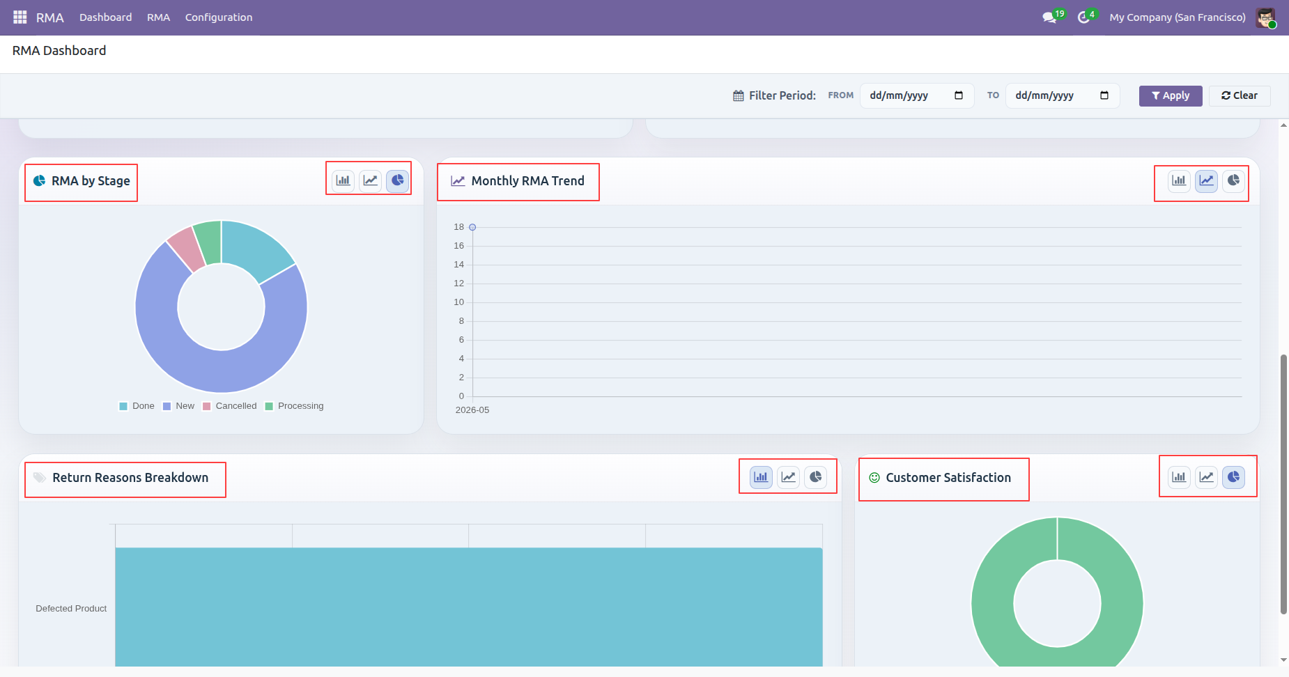Click the Customer Satisfaction donut ring

point(993,602)
